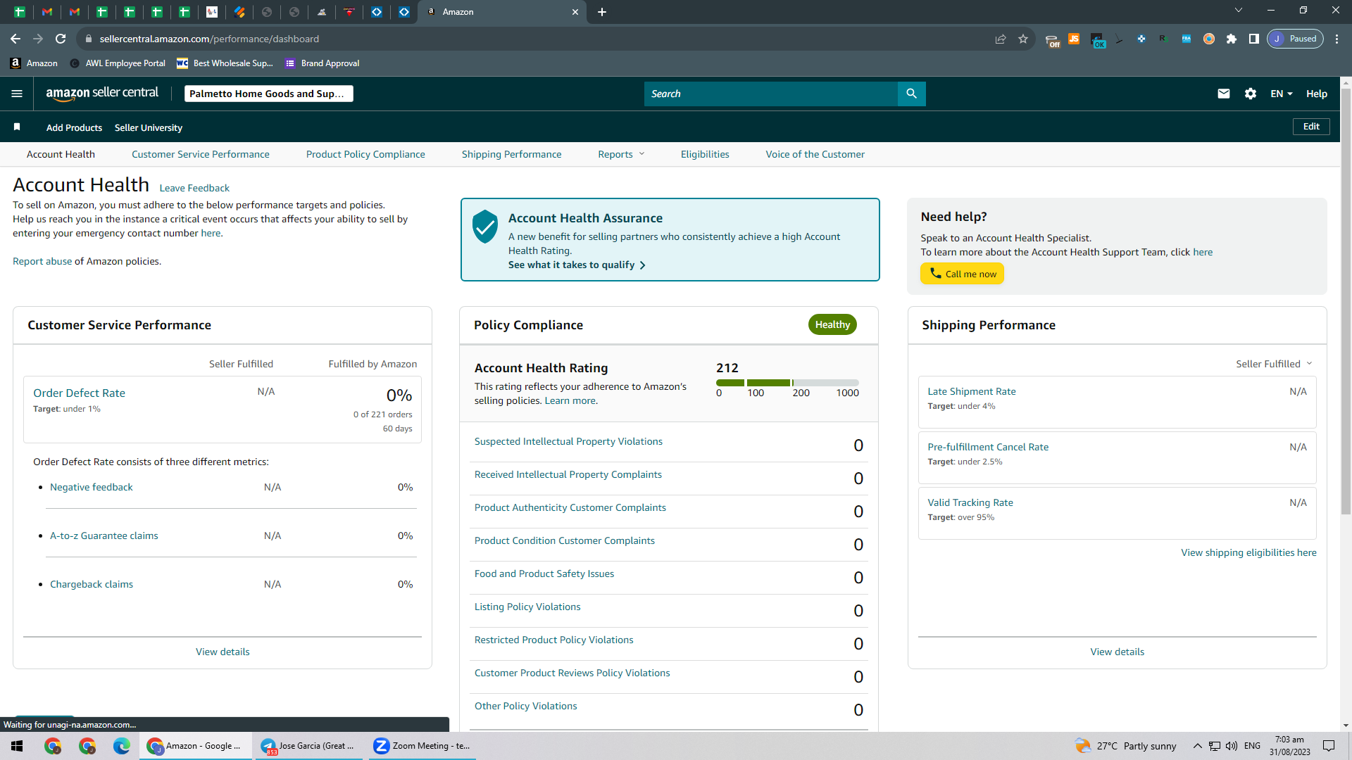Open the buyer messages mail icon
The height and width of the screenshot is (760, 1352).
pyautogui.click(x=1224, y=94)
